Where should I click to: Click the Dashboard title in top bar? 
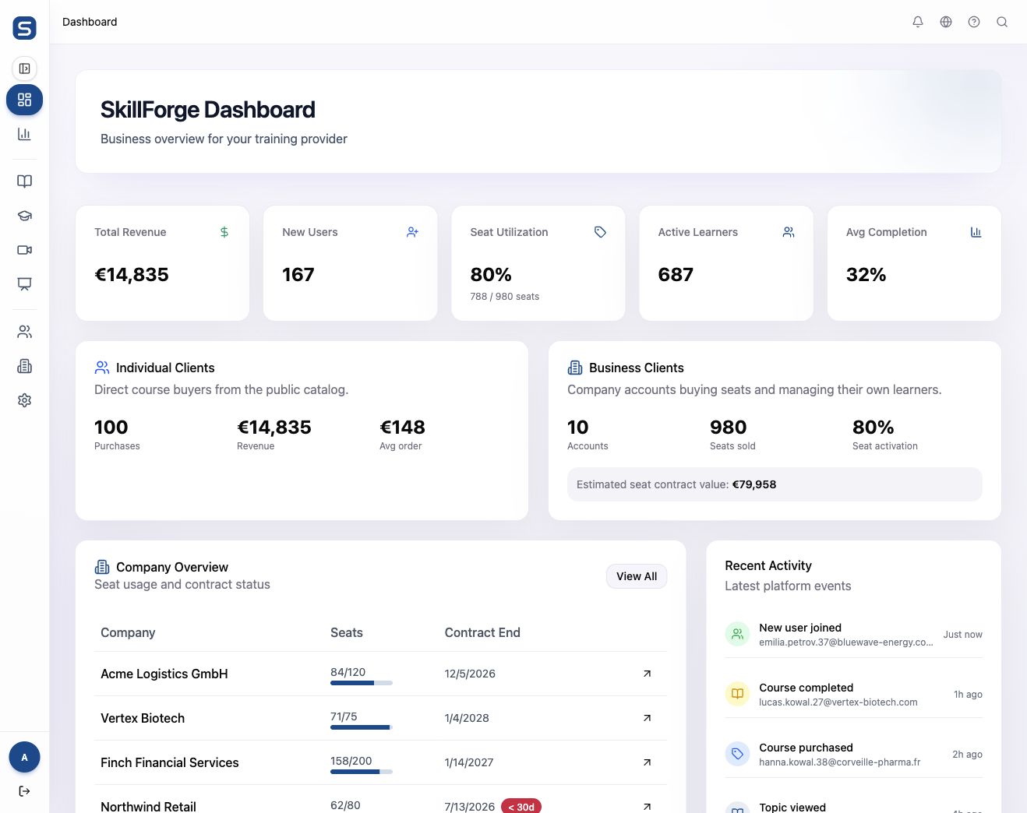(90, 22)
